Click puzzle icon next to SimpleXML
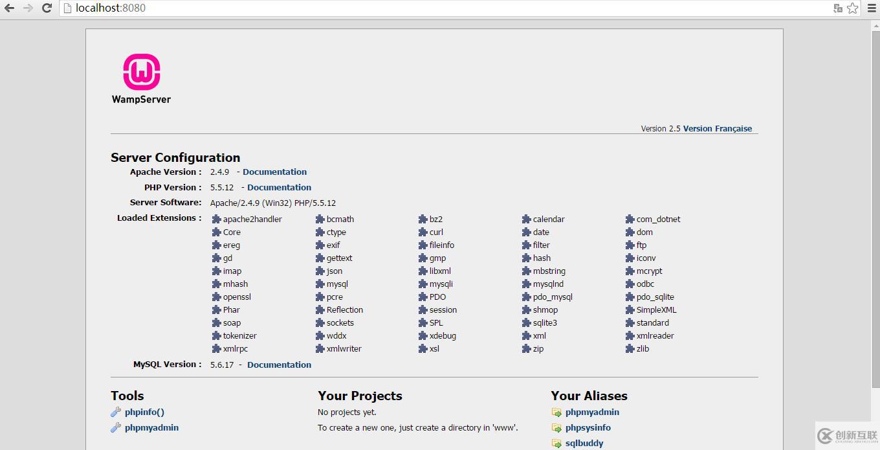880x450 pixels. point(630,310)
